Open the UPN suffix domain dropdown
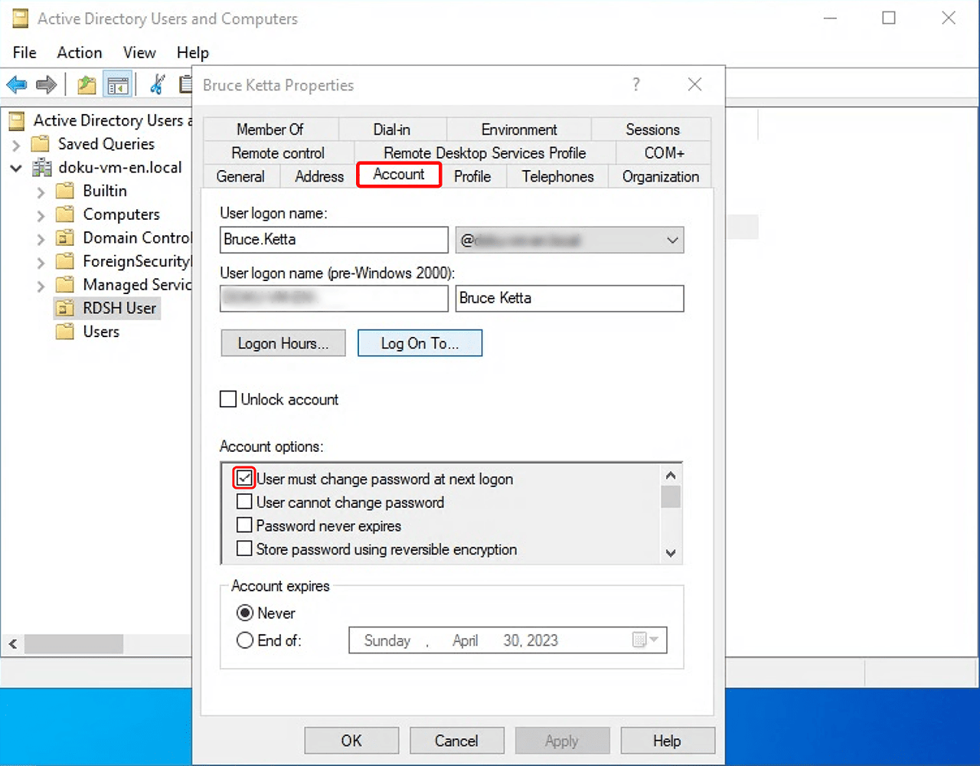 pos(671,240)
